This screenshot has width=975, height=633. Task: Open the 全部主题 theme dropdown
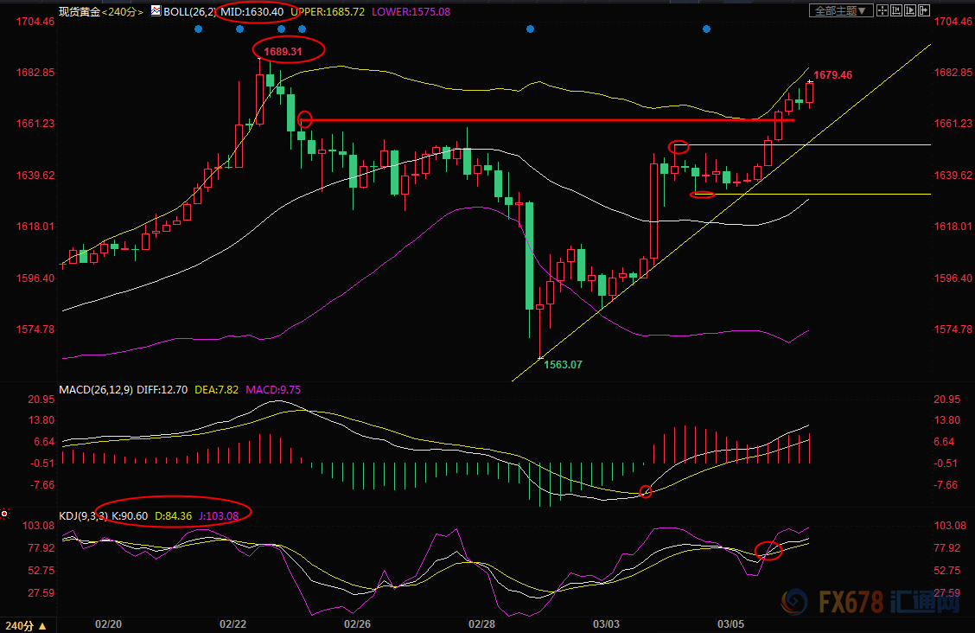[838, 11]
